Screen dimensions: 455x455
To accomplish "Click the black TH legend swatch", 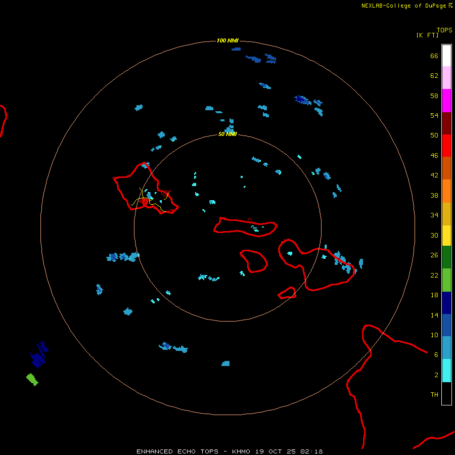I will click(x=446, y=393).
